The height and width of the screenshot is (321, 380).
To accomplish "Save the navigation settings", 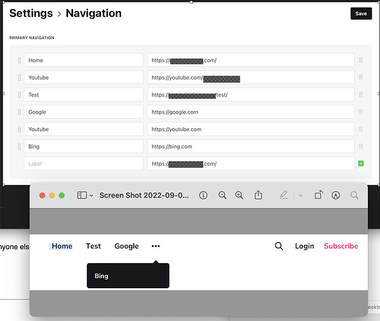I will 361,13.
